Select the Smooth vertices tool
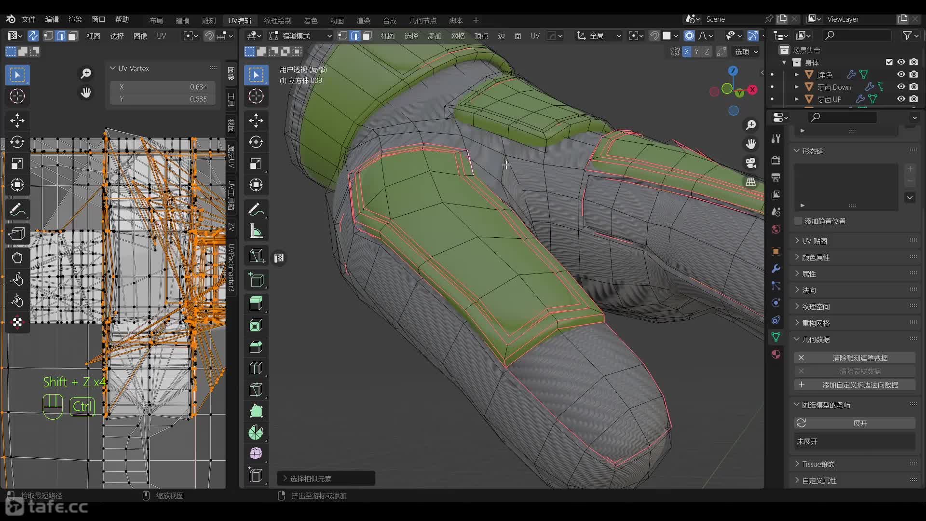The image size is (926, 521). (x=256, y=453)
